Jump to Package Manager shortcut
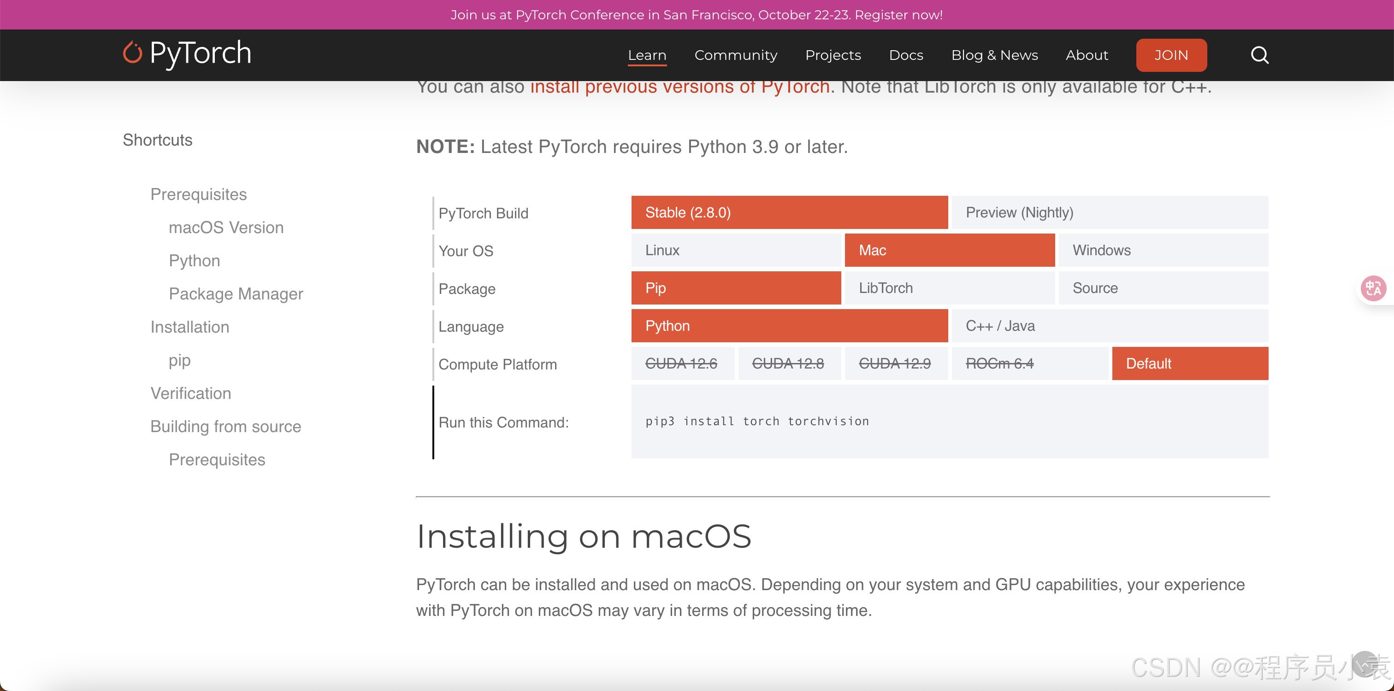The image size is (1394, 691). (236, 293)
